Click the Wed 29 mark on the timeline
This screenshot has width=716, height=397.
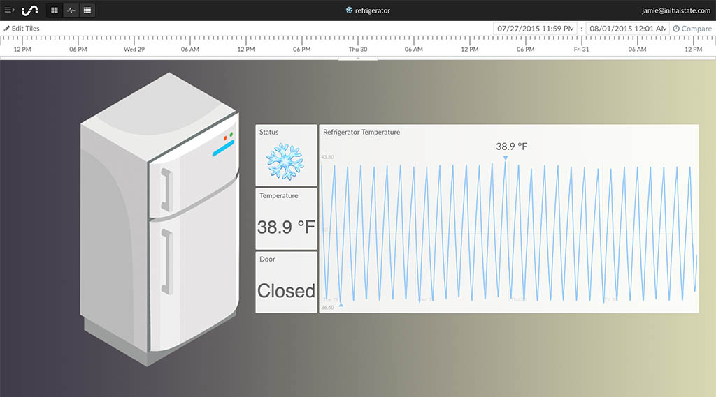[134, 50]
